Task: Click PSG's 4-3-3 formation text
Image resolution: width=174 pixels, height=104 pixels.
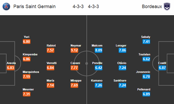Action: pos(78,7)
